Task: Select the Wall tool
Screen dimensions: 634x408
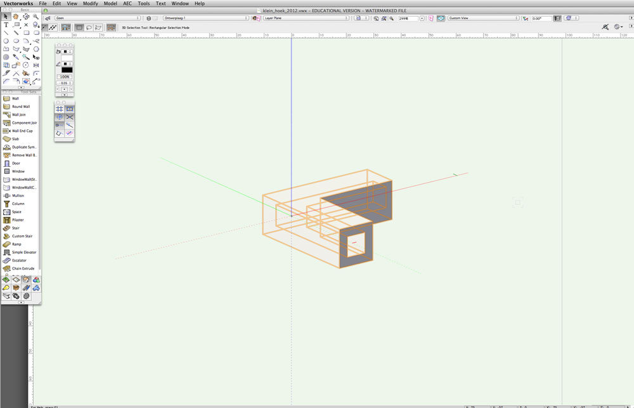Action: click(20, 98)
